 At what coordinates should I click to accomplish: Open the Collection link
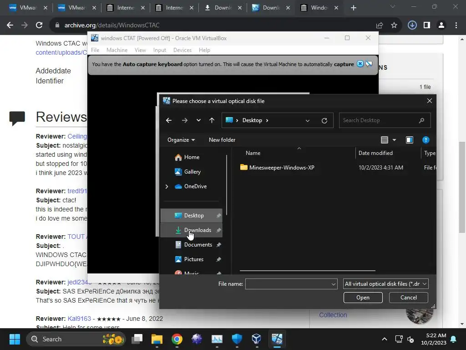[333, 315]
